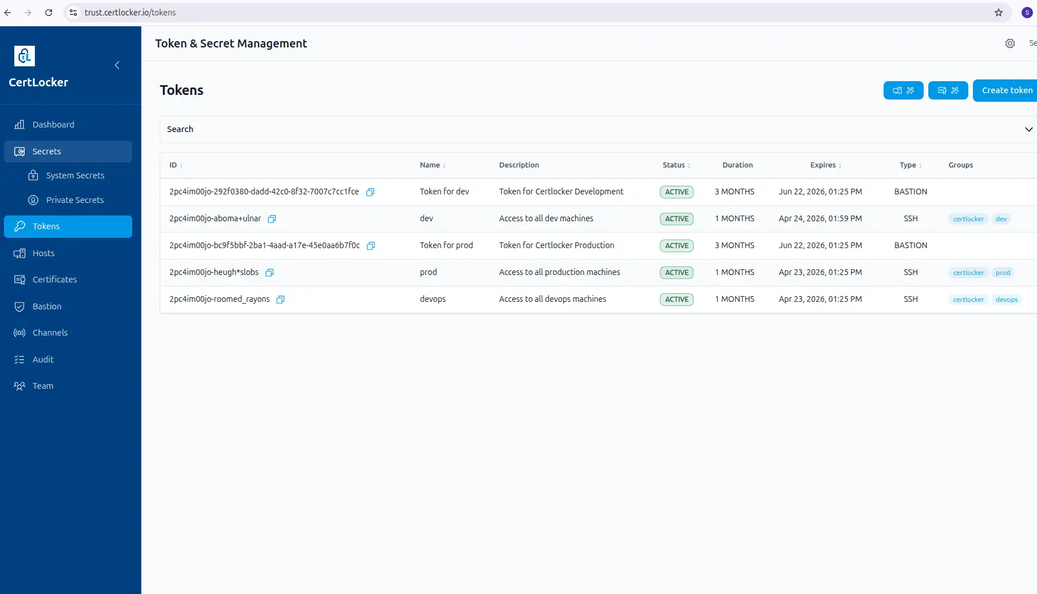Screen dimensions: 1037x594
Task: Copy the aboma+ulnar token ID
Action: pyautogui.click(x=272, y=219)
